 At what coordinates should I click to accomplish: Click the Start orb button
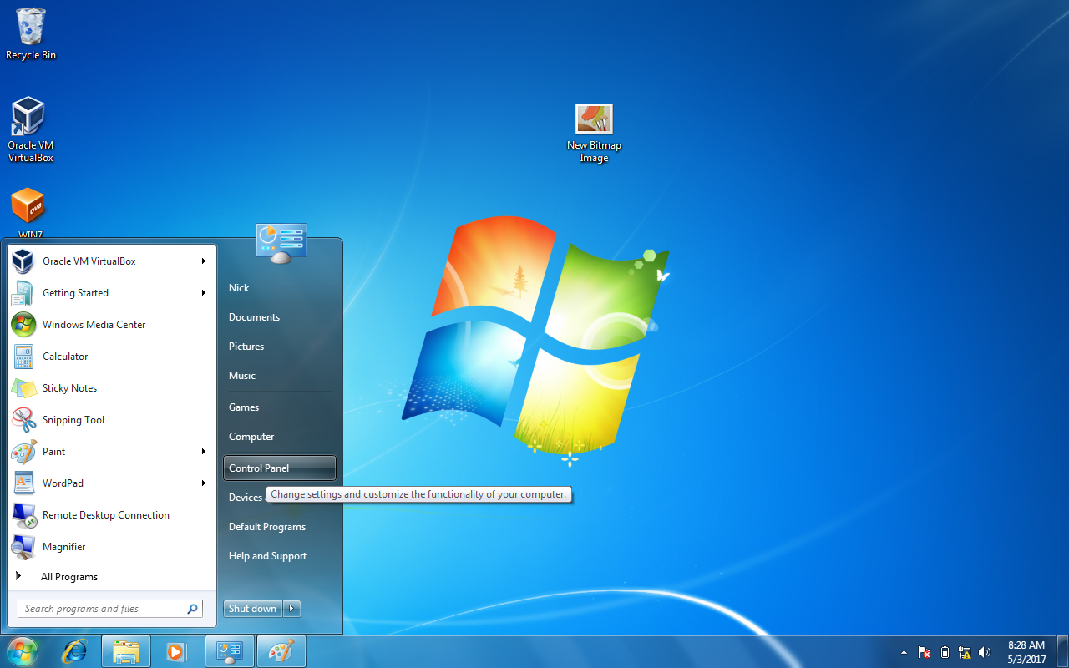pos(23,651)
